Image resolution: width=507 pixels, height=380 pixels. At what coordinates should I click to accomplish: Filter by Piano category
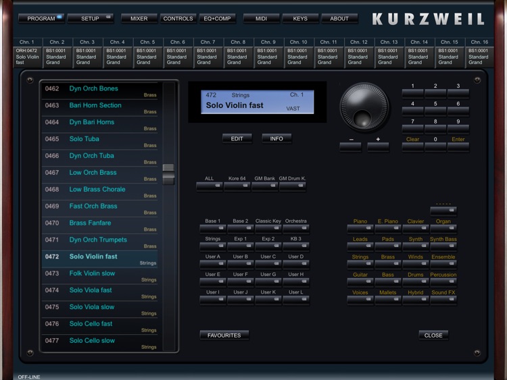(x=360, y=229)
